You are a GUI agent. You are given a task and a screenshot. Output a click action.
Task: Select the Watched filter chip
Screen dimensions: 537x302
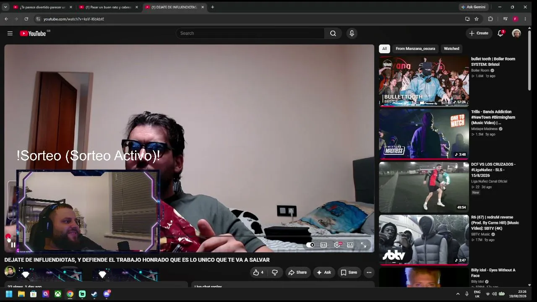[x=451, y=49]
